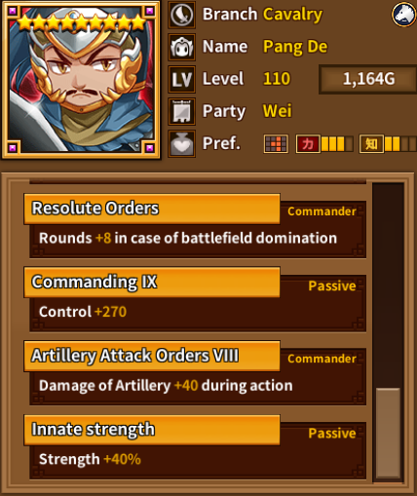
Task: Click the Pref. heart potion icon
Action: click(x=181, y=143)
